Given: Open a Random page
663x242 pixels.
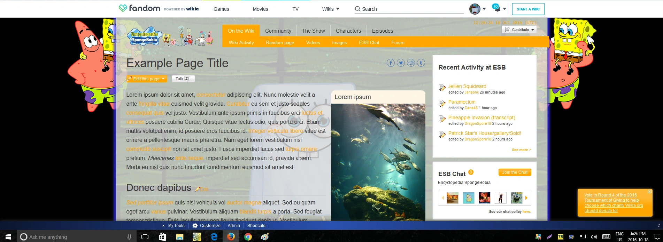Looking at the screenshot, I should click(x=280, y=42).
